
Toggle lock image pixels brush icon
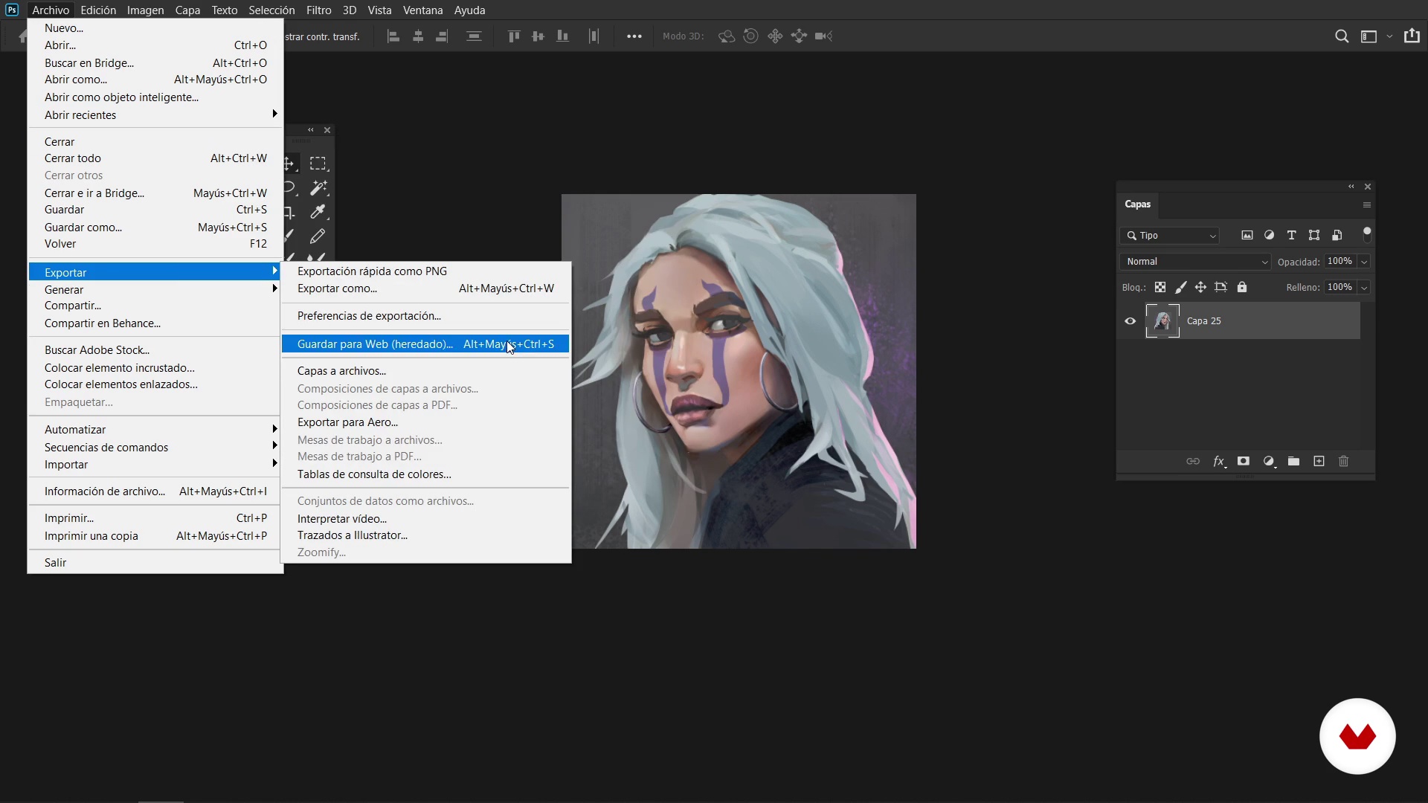1180,287
